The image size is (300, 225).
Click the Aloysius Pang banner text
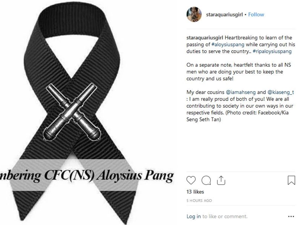click(x=87, y=175)
